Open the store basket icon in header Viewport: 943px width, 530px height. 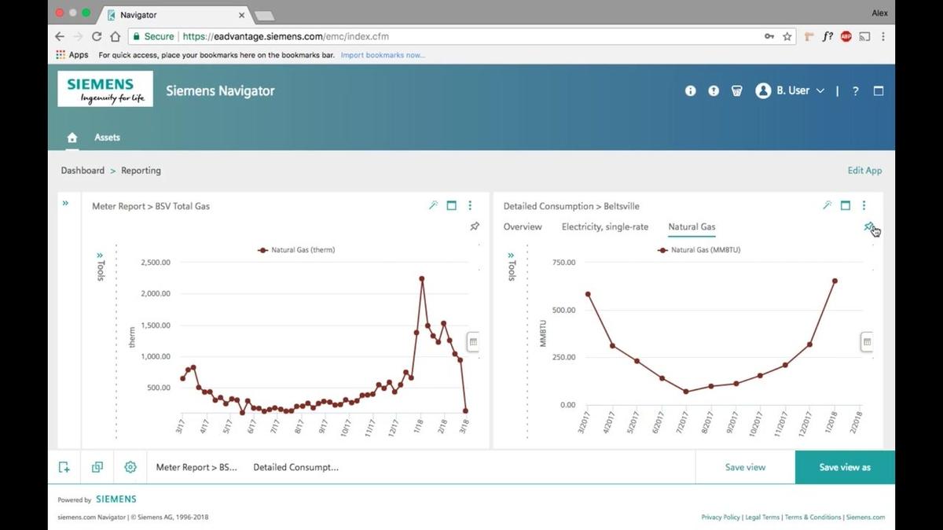(736, 90)
